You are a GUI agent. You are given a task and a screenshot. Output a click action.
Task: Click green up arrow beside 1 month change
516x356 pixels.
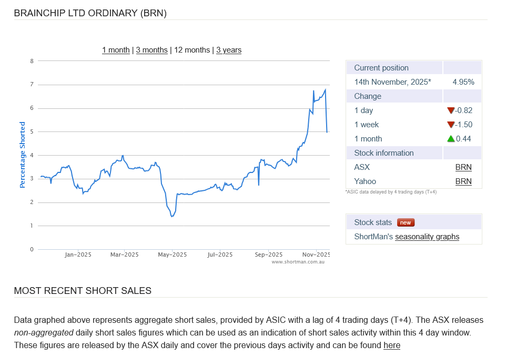click(x=451, y=139)
